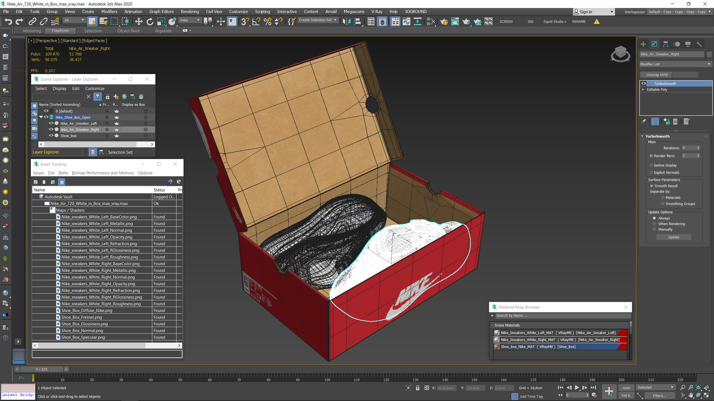714x401 pixels.
Task: Switch to the Modify command panel tab
Action: pos(654,44)
